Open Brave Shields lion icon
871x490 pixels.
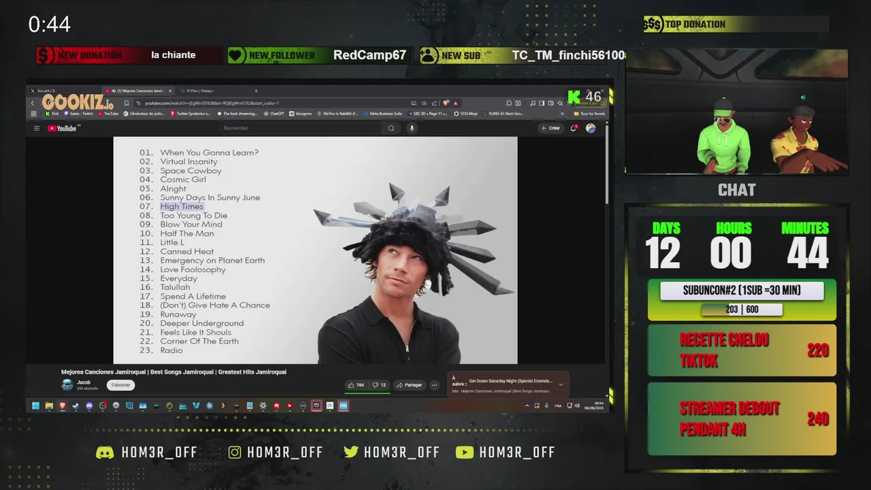[447, 103]
